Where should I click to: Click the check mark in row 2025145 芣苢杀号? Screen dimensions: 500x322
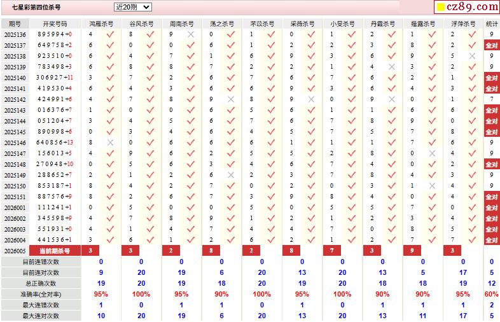click(271, 132)
